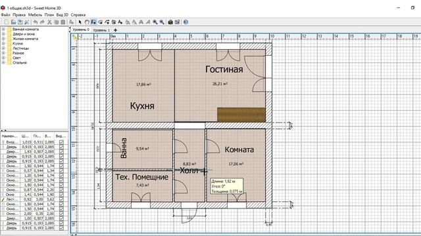Toggle visibility checkbox of the 1,41 width Окно

61,195
